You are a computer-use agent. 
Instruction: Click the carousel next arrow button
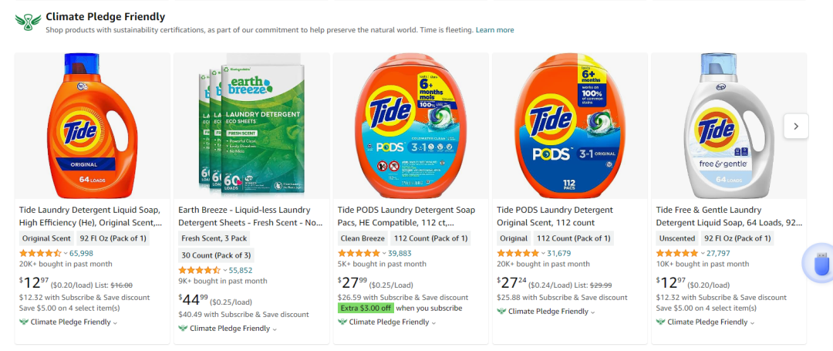[796, 126]
